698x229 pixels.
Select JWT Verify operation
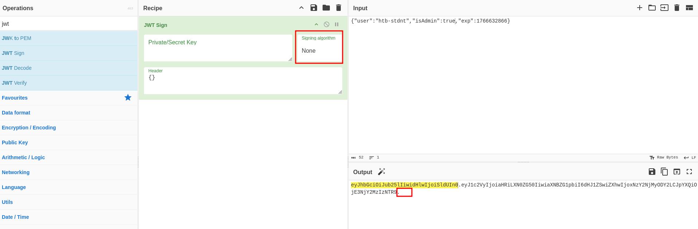tap(14, 83)
